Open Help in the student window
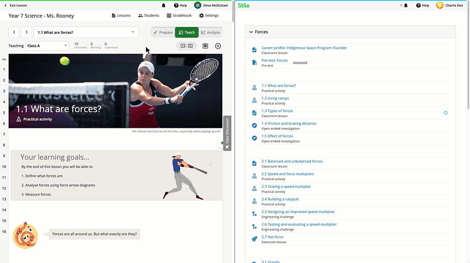 (423, 5)
